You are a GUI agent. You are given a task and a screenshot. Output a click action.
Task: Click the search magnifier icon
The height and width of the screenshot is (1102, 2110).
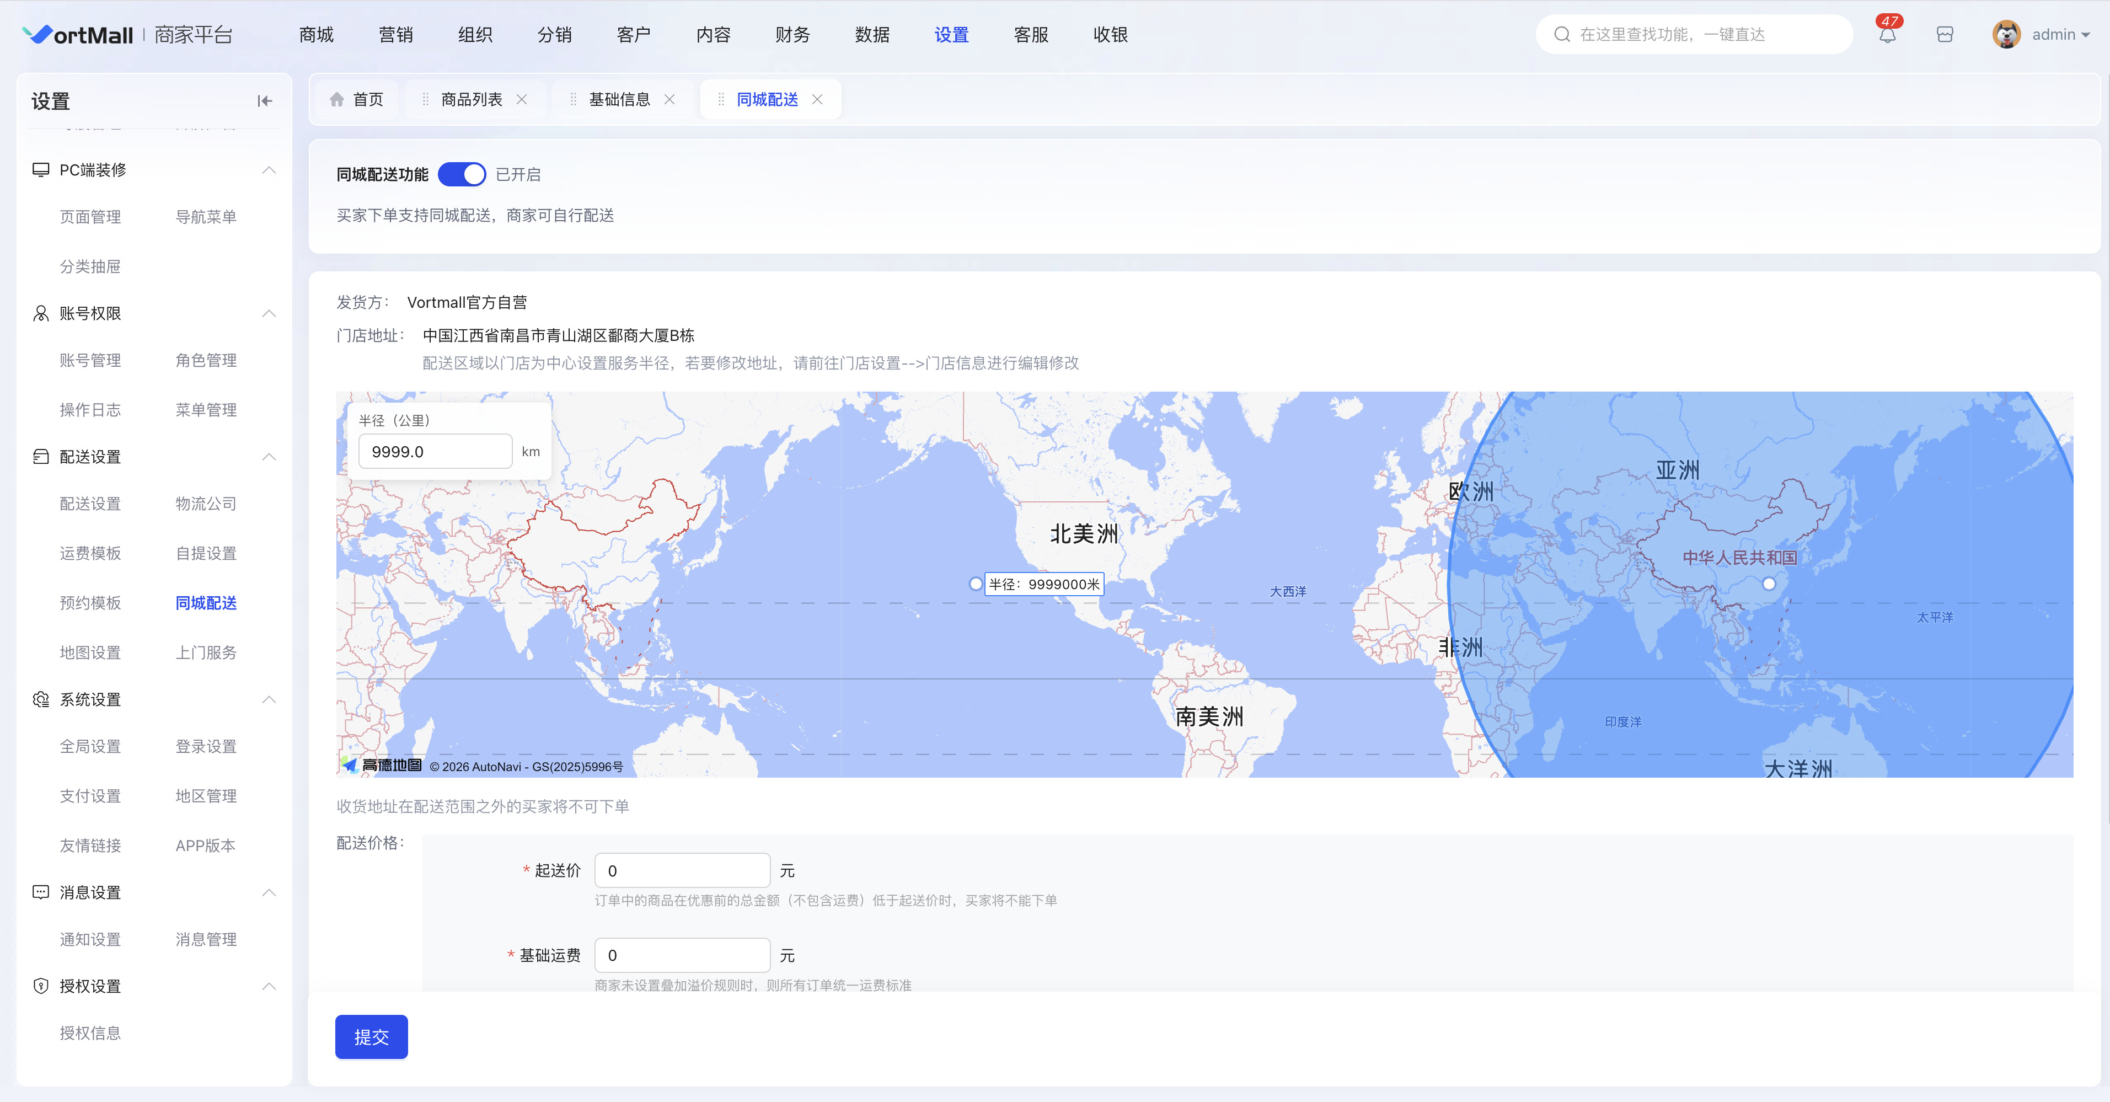pyautogui.click(x=1562, y=34)
